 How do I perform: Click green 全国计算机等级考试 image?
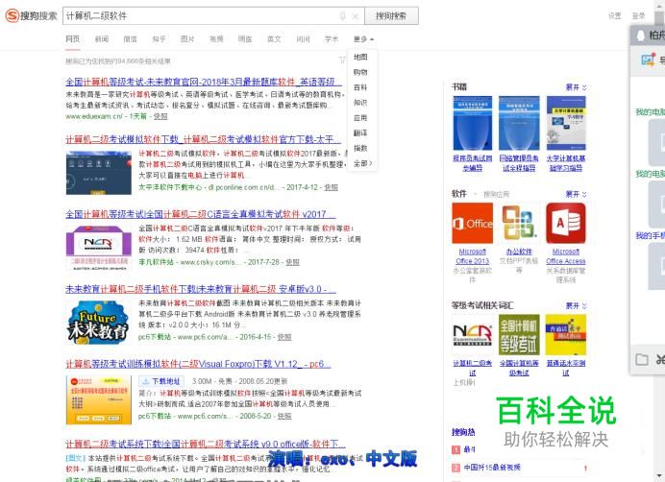519,334
